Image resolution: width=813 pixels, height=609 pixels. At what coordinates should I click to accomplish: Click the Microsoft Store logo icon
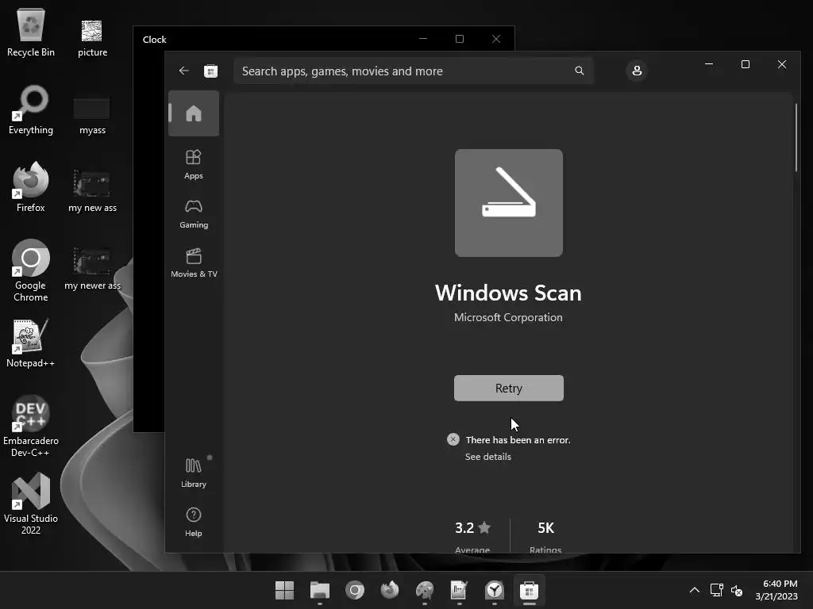tap(210, 71)
